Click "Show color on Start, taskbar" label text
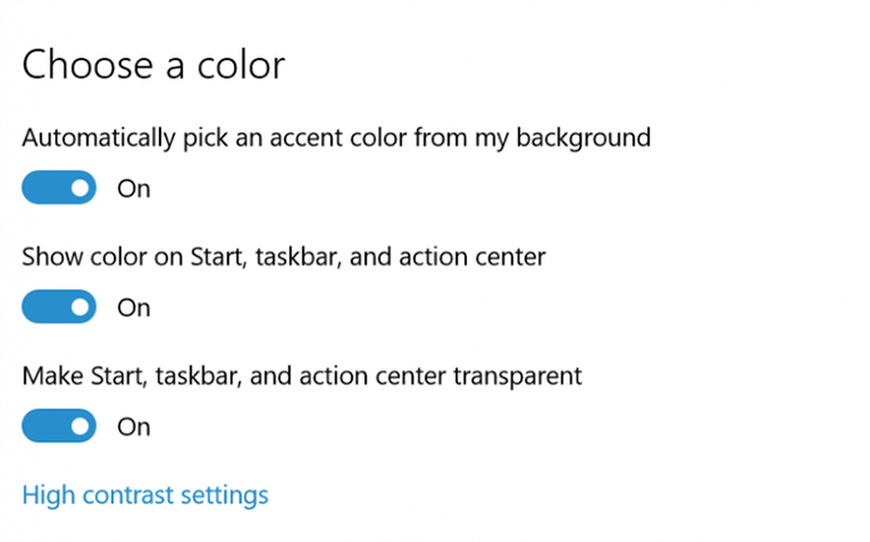 283,257
